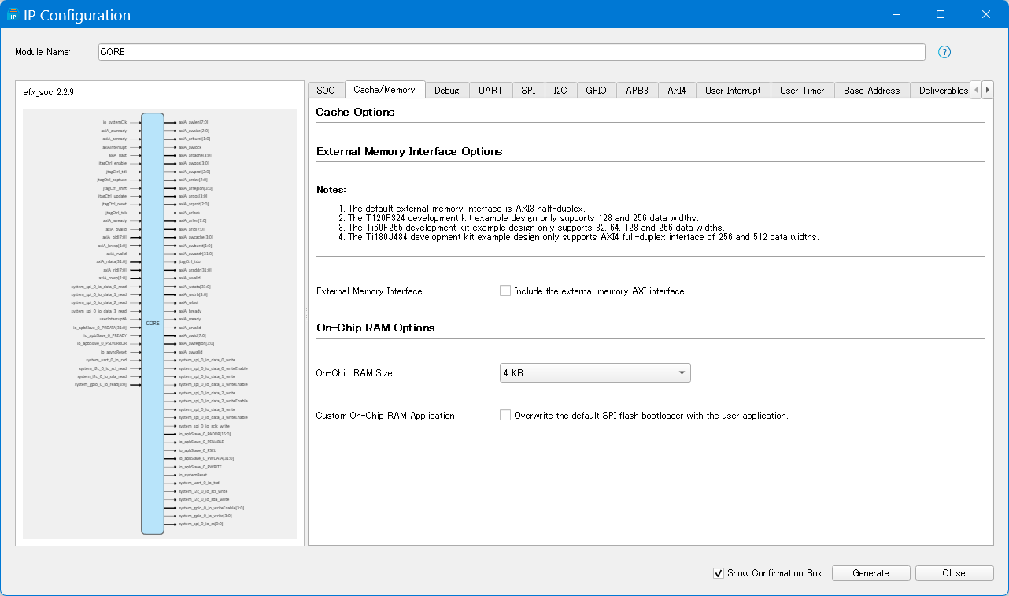Enable the external memory AXI interface checkbox
The image size is (1009, 596).
coord(505,291)
